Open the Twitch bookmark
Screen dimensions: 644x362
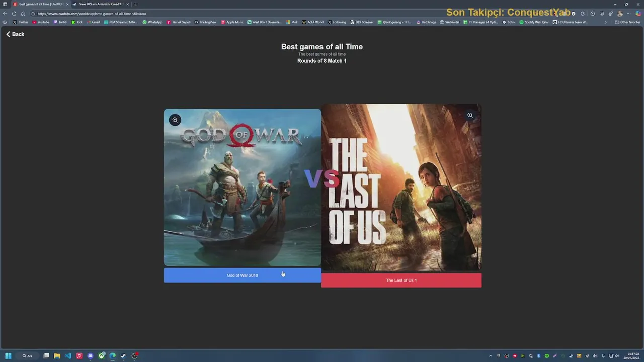click(x=60, y=22)
